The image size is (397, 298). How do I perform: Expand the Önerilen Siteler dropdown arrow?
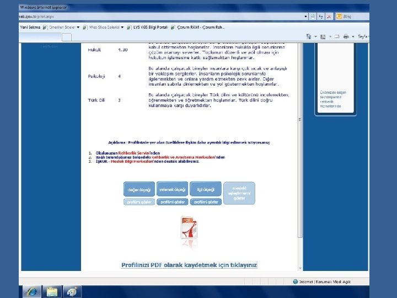click(x=78, y=27)
